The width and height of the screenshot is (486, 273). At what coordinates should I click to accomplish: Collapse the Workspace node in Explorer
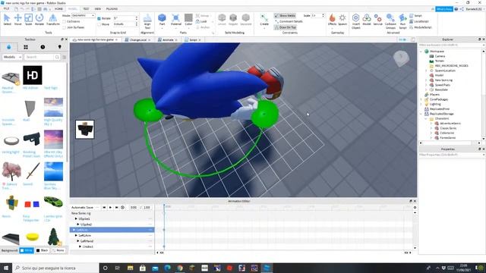421,51
